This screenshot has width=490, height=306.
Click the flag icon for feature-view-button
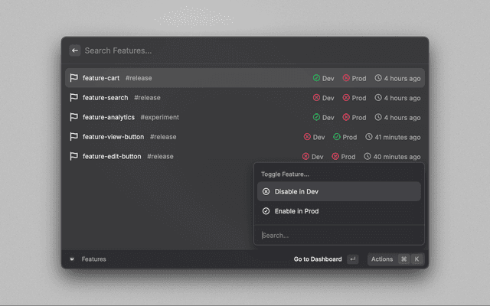[x=74, y=137]
